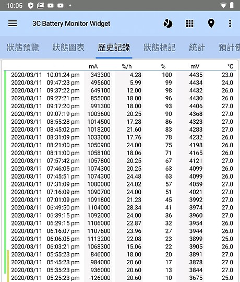Switch to the 狀態標記 tab
The height and width of the screenshot is (282, 240).
click(160, 48)
